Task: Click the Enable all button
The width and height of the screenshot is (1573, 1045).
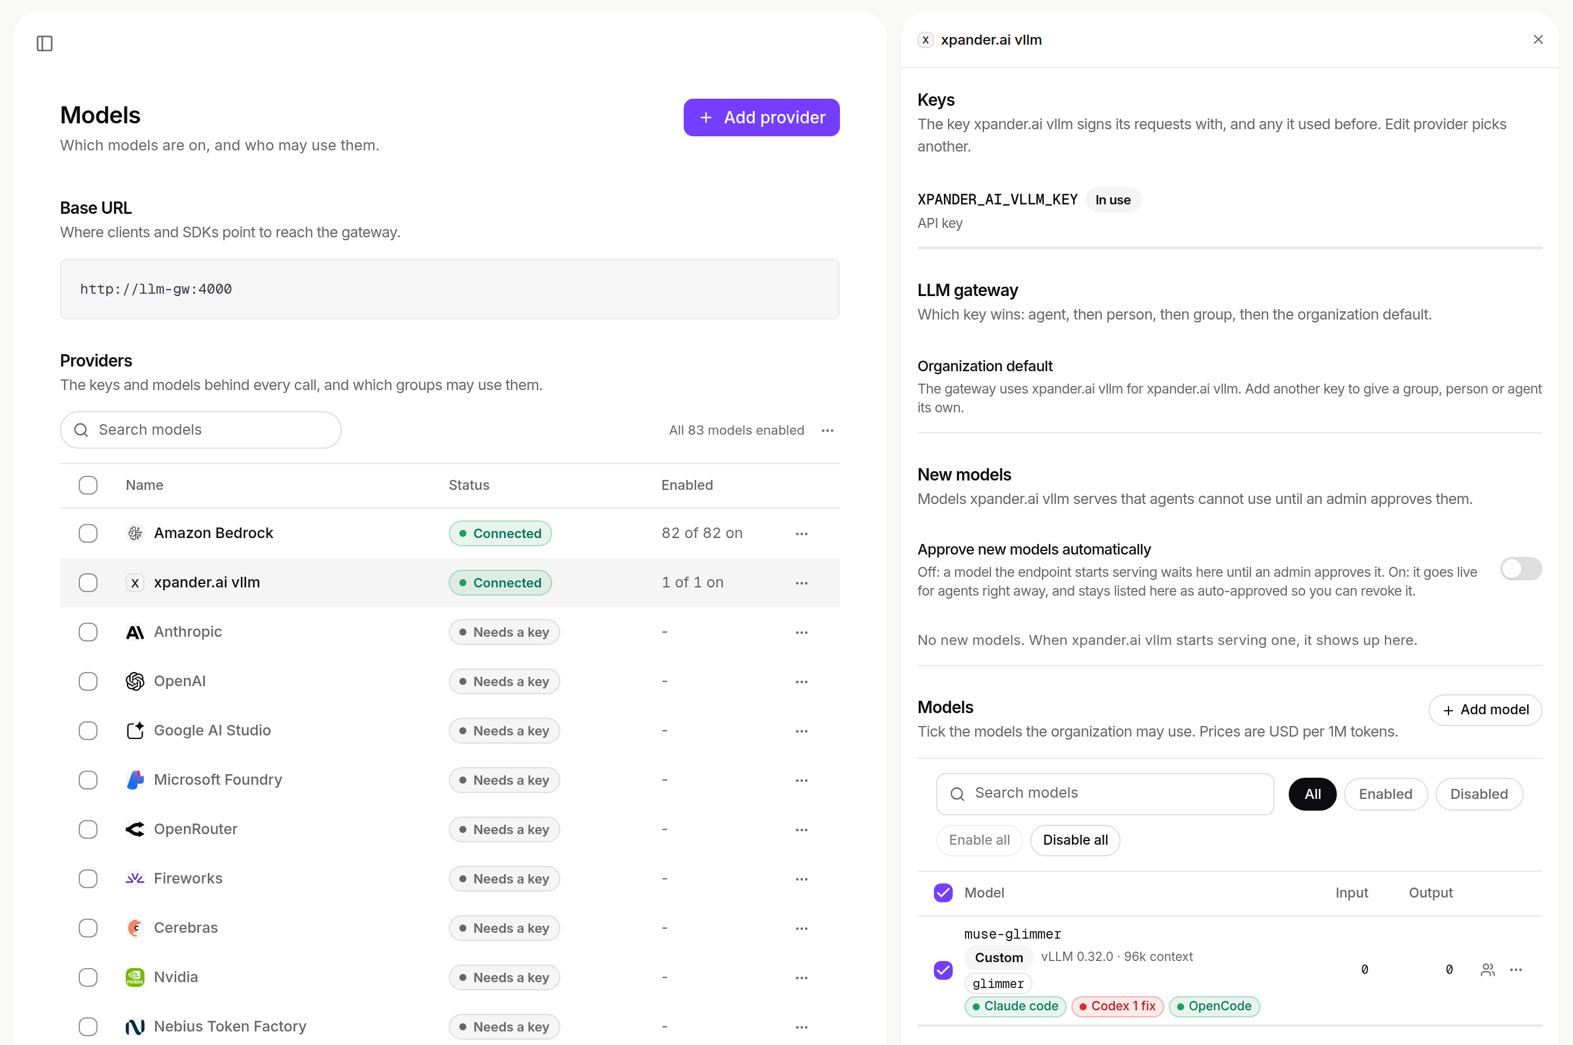Action: tap(979, 840)
